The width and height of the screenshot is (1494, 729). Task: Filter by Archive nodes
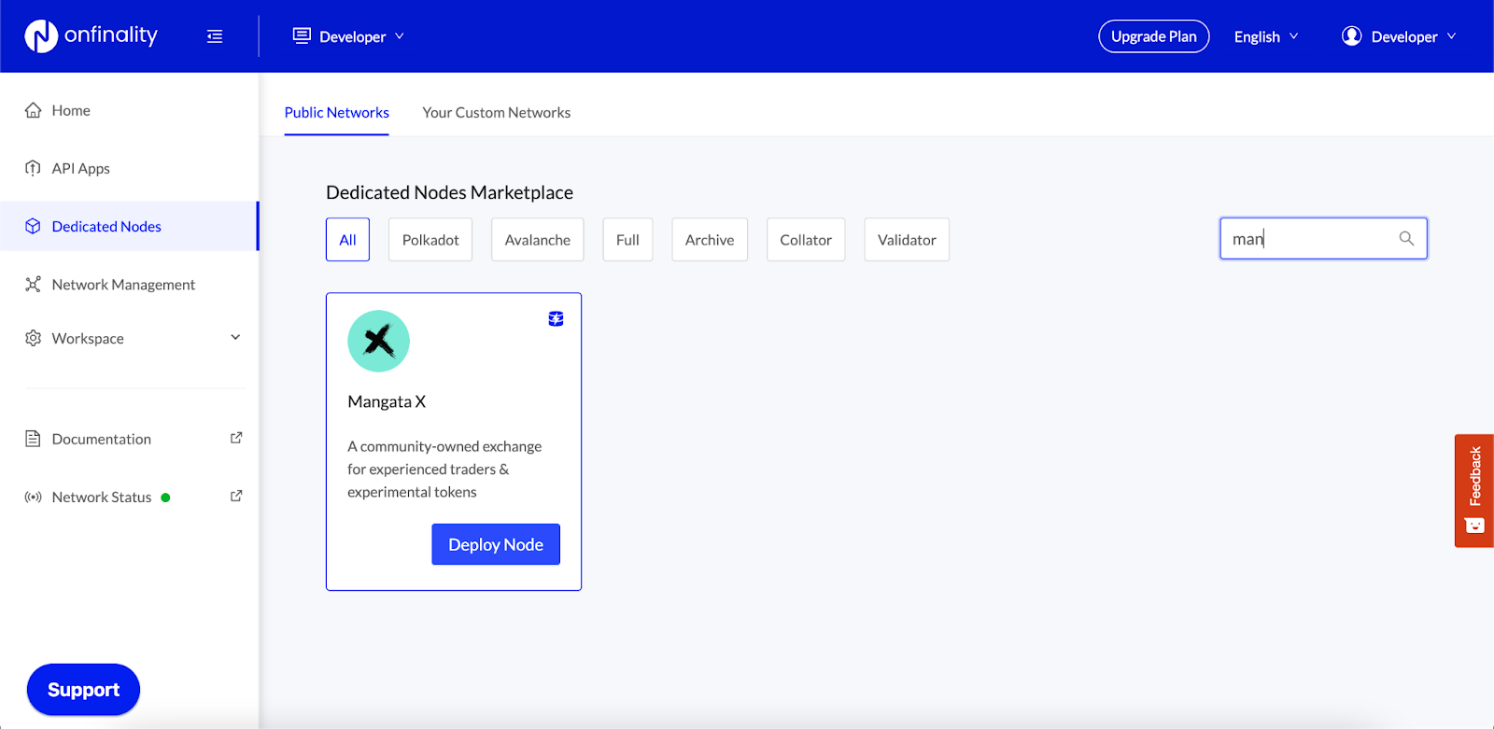[710, 240]
